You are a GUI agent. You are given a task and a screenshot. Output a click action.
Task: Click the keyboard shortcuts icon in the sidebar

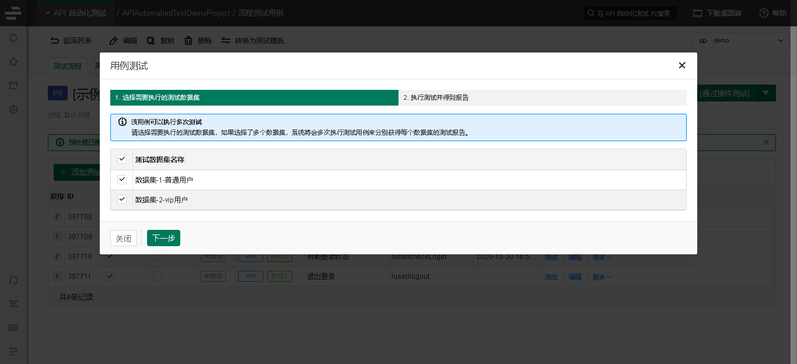coord(13,327)
